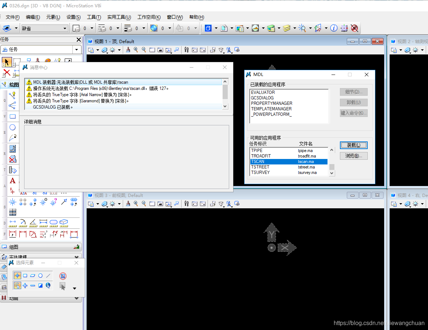Viewport: 428px width, 330px height.
Task: Select the Place Circle tool
Action: (x=12, y=127)
